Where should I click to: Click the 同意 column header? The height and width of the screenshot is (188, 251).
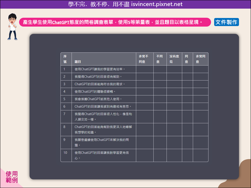188,59
